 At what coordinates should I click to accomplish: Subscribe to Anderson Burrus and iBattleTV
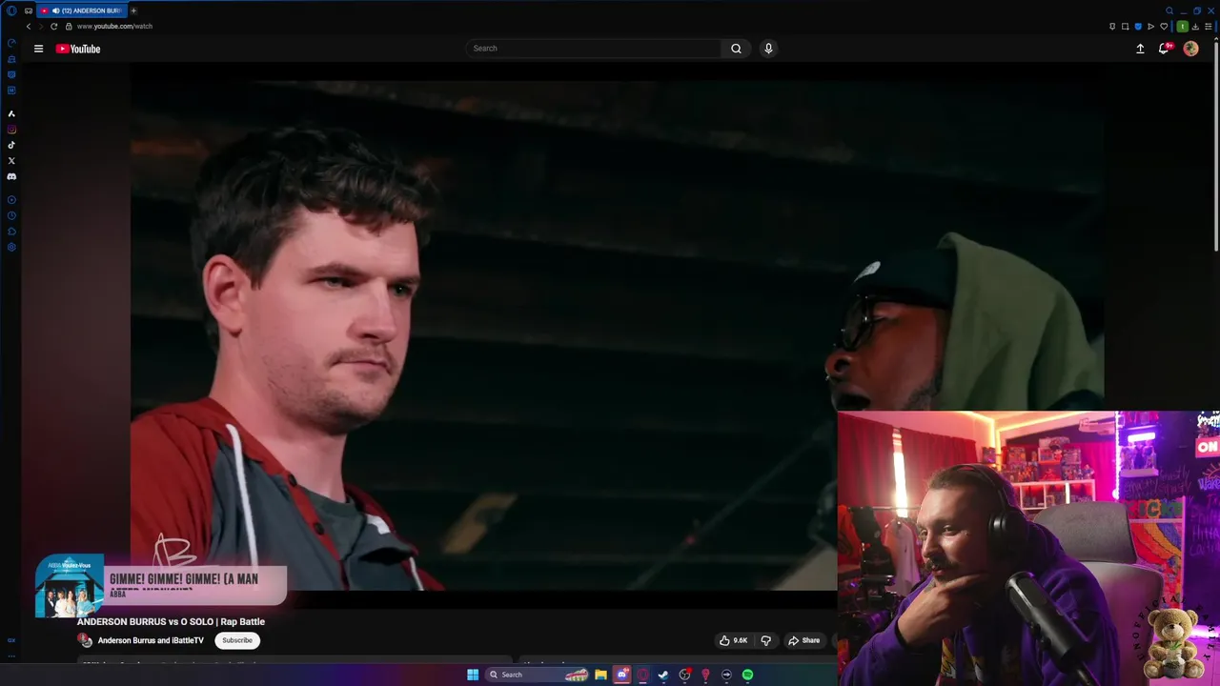coord(237,640)
